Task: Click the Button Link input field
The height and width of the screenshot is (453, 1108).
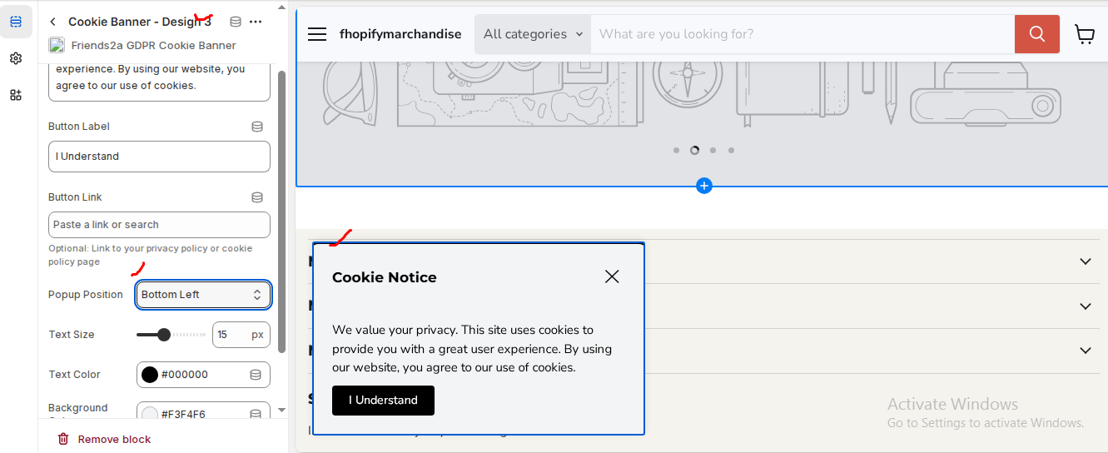Action: pyautogui.click(x=159, y=225)
